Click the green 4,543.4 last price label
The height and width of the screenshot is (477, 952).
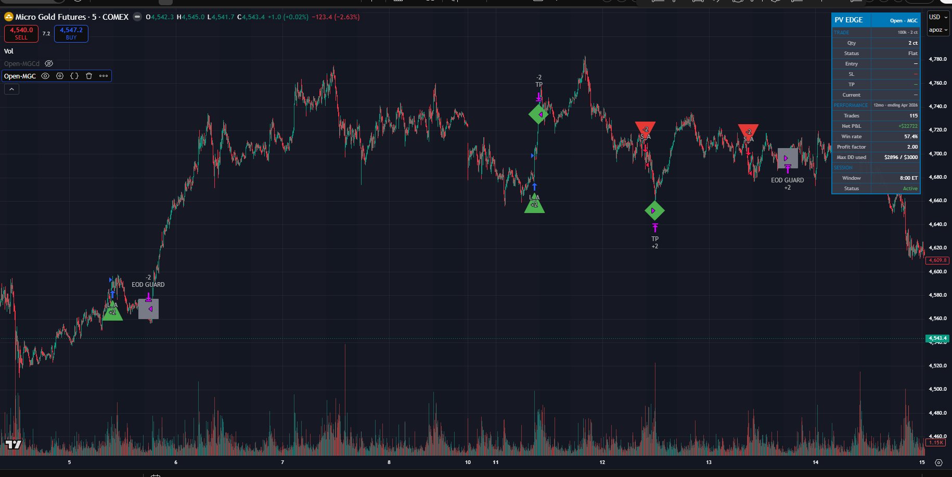pos(937,338)
